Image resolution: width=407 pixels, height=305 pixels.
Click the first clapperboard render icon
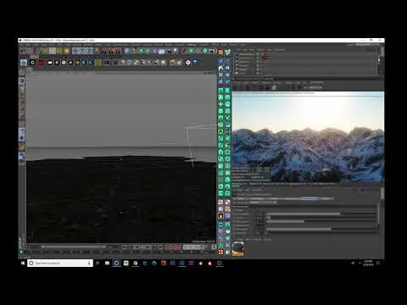[x=104, y=51]
